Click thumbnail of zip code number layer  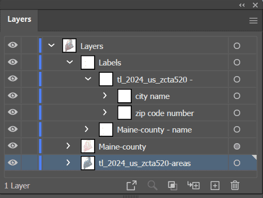pyautogui.click(x=124, y=113)
